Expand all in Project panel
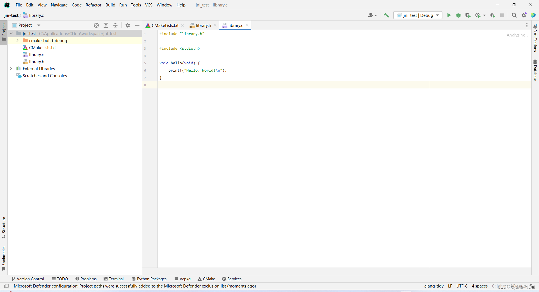This screenshot has width=539, height=292. pos(106,25)
